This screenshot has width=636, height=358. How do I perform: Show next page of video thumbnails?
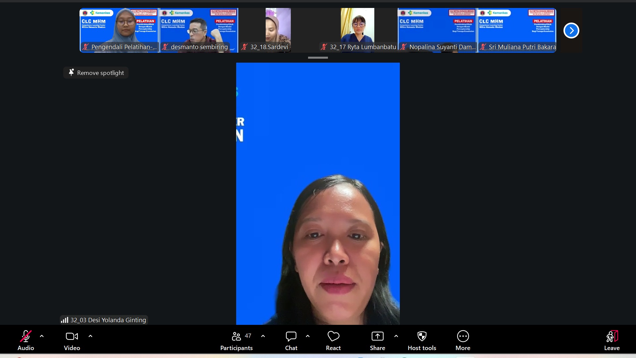(x=571, y=30)
